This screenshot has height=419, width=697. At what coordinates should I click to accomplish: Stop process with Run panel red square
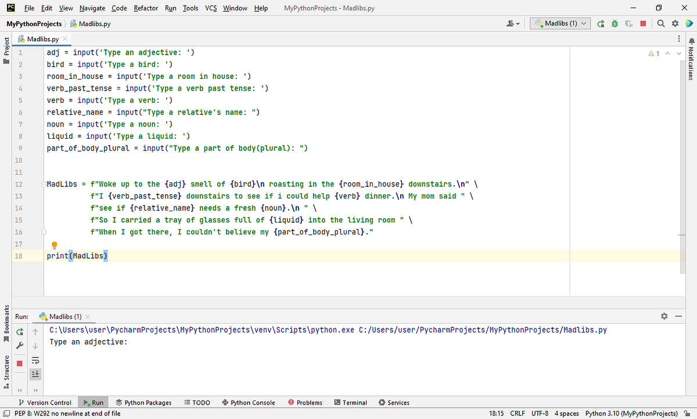(x=20, y=363)
